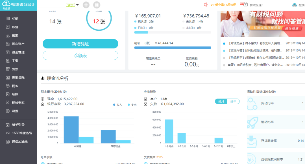Open the 固定资产 fixed assets icon
The image size is (305, 164).
pyautogui.click(x=8, y=44)
